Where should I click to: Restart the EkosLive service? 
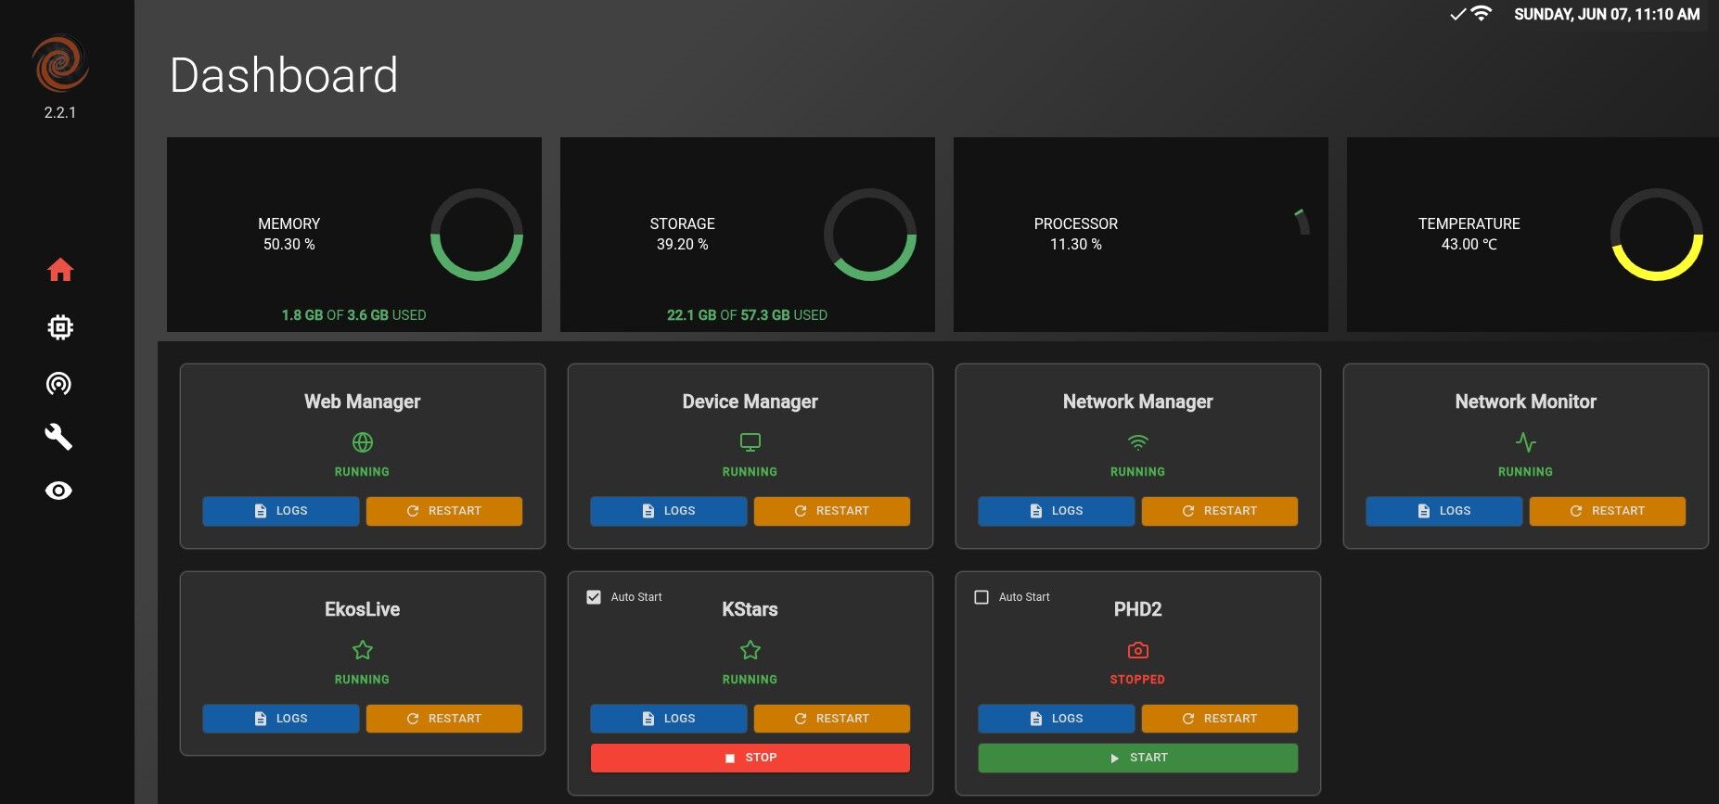point(444,719)
